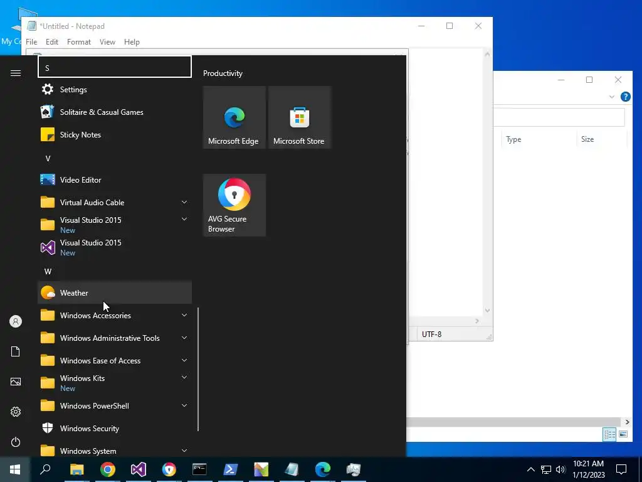Expand the Explorer ribbon chevron
Image resolution: width=642 pixels, height=482 pixels.
coord(612,97)
